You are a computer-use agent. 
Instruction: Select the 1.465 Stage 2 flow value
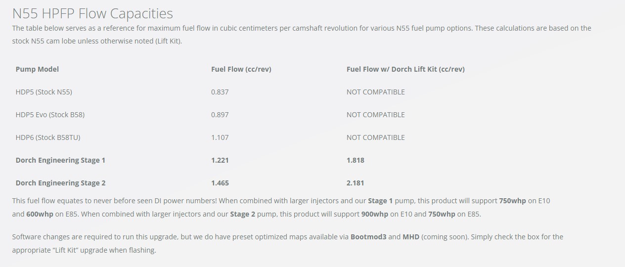[x=220, y=183]
